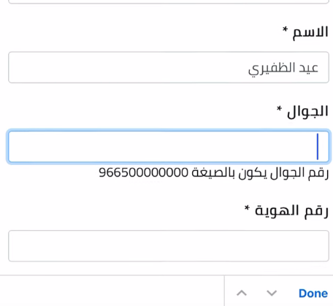Viewport: 333px width, 306px height.
Task: Click the partially visible field at top edge
Action: [169, 1]
